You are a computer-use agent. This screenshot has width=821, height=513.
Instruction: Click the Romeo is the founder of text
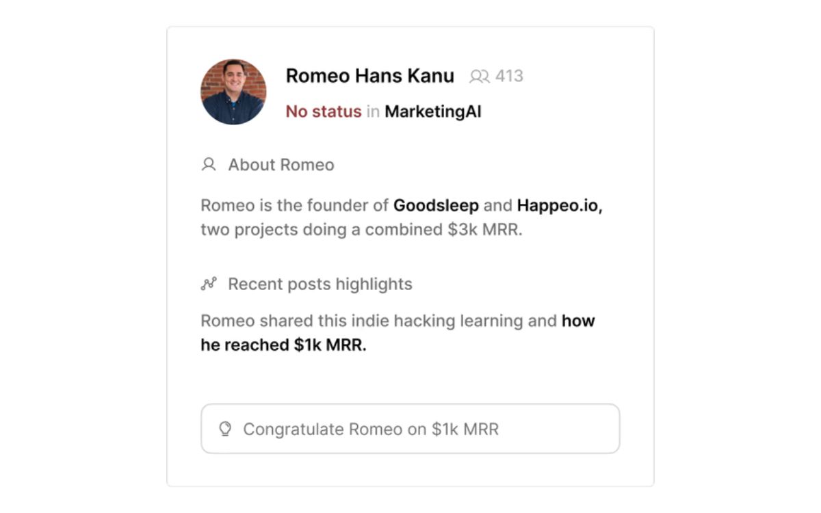[x=294, y=205]
